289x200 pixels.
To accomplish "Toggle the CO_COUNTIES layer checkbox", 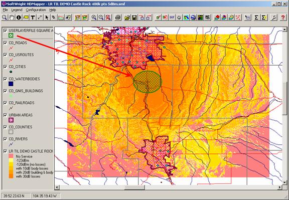I will [x=6, y=127].
